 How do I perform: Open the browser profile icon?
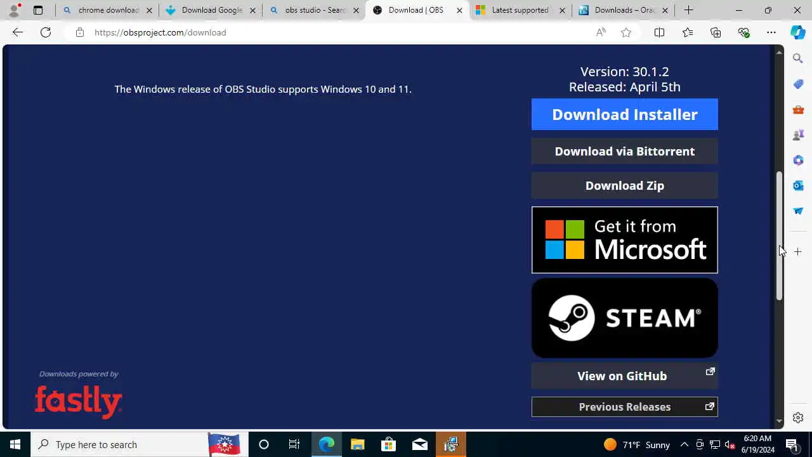coord(13,10)
